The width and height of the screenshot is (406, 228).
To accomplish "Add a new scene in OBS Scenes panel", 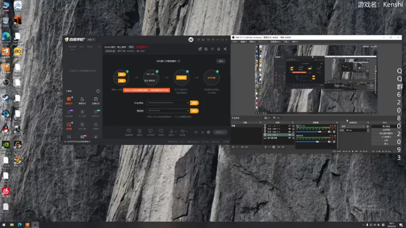I will pyautogui.click(x=233, y=147).
